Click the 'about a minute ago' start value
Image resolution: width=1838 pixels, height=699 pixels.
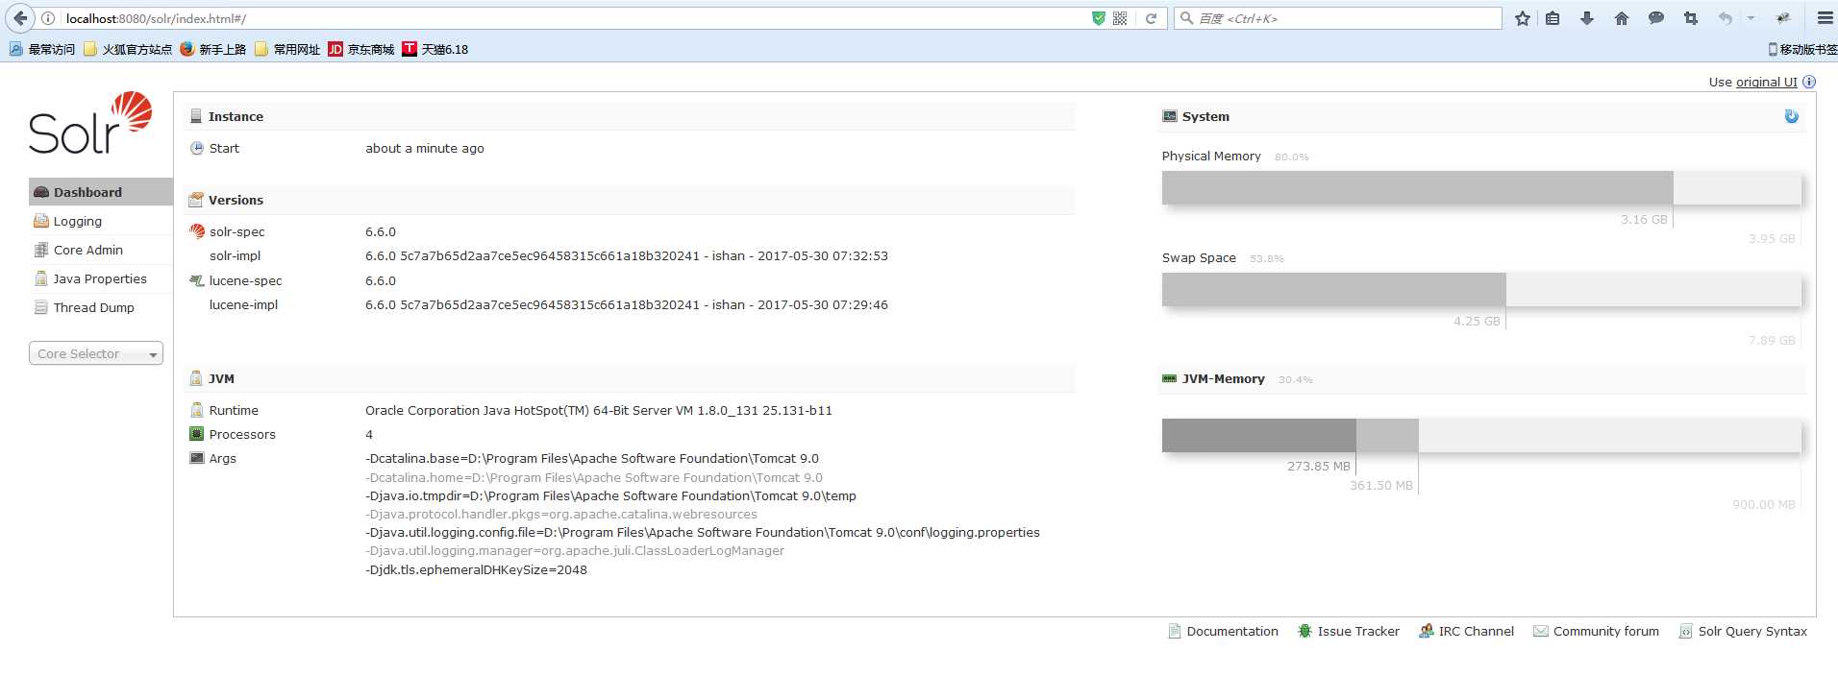click(x=425, y=148)
